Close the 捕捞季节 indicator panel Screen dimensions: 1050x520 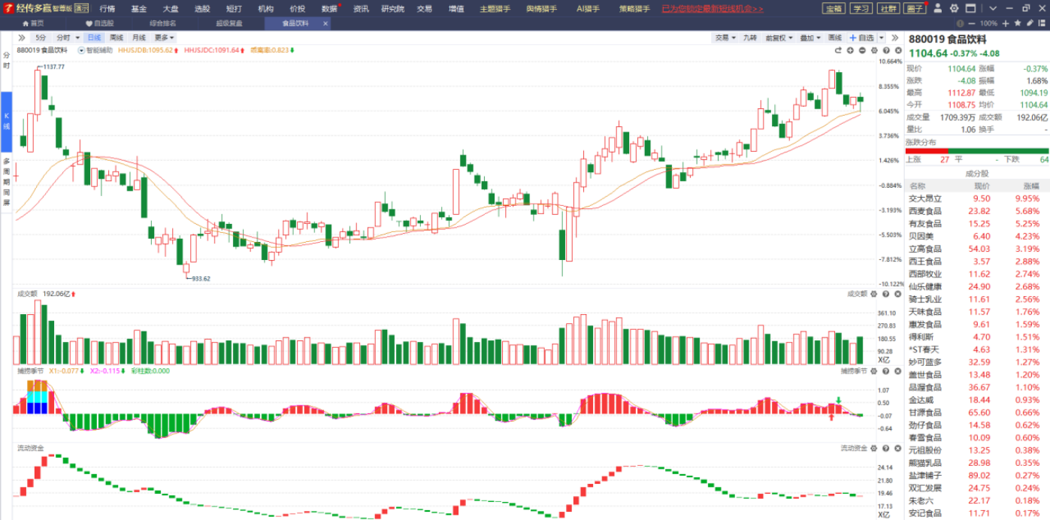coord(897,370)
